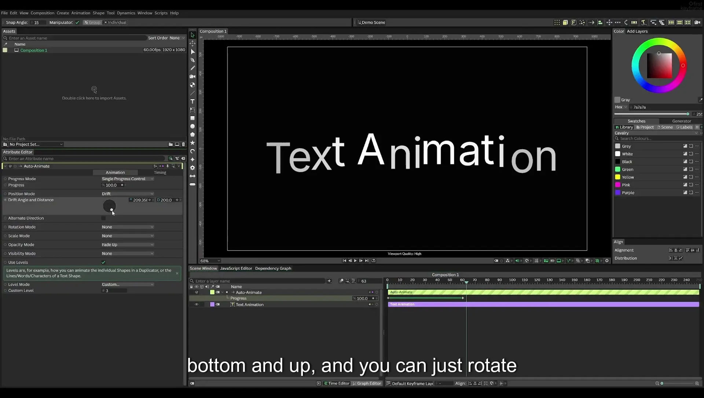This screenshot has height=398, width=704.
Task: Activate the Edit Shape arrow tool
Action: (192, 52)
